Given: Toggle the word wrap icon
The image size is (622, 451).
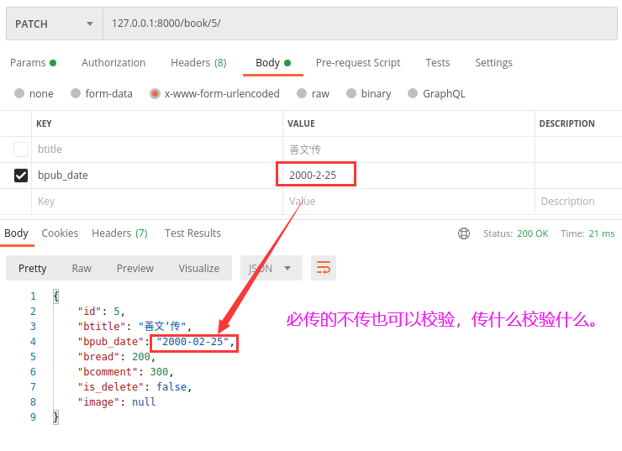Looking at the screenshot, I should coord(324,268).
